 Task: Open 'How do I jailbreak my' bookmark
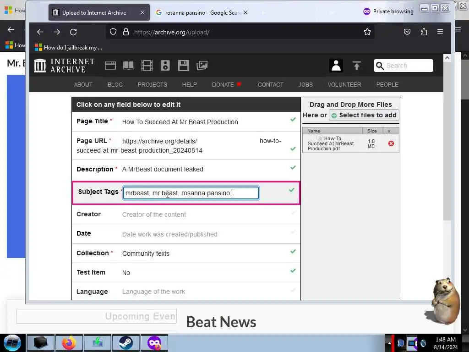pyautogui.click(x=69, y=48)
